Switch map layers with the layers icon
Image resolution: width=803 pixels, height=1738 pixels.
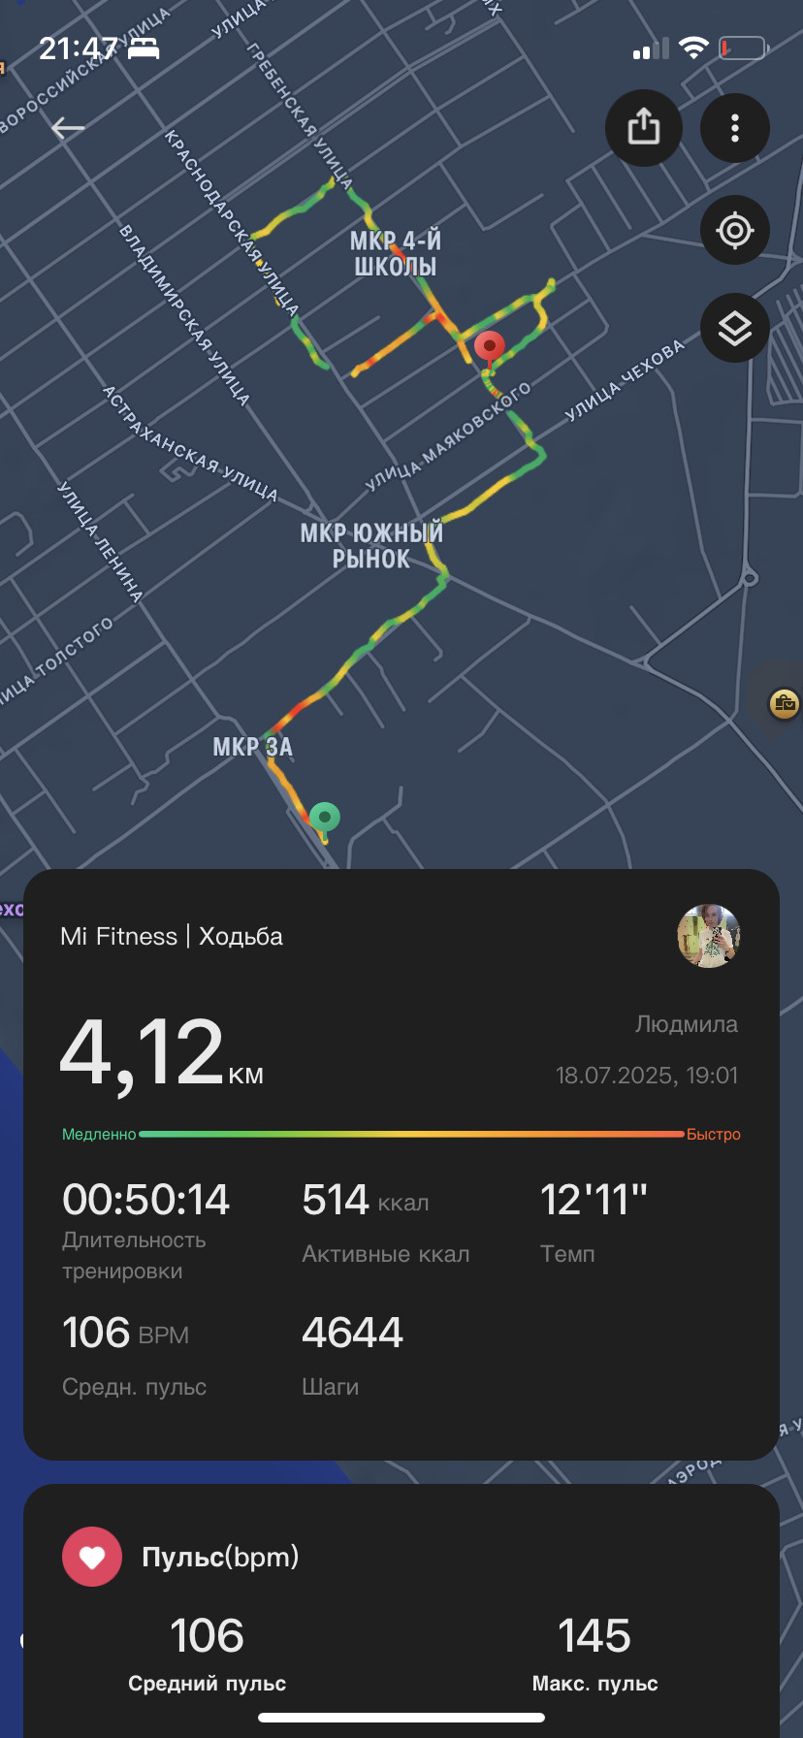735,328
